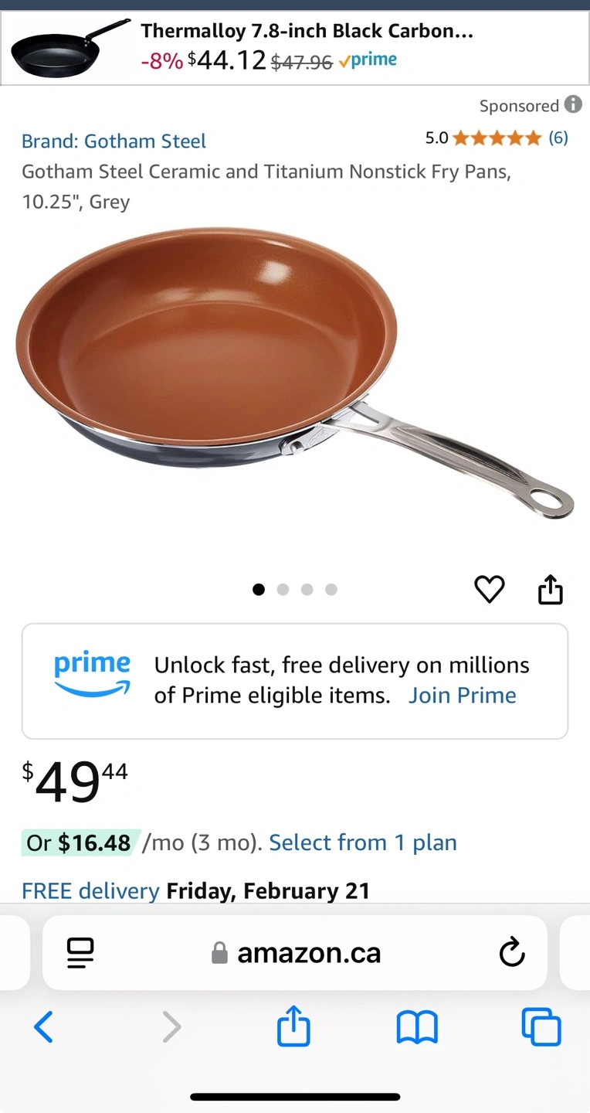The image size is (590, 1113).
Task: Go to second product image dot
Action: (x=283, y=590)
